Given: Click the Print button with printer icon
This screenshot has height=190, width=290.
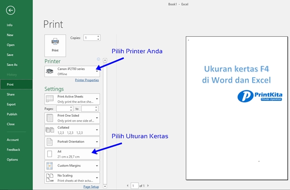Looking at the screenshot, I should pos(55,45).
